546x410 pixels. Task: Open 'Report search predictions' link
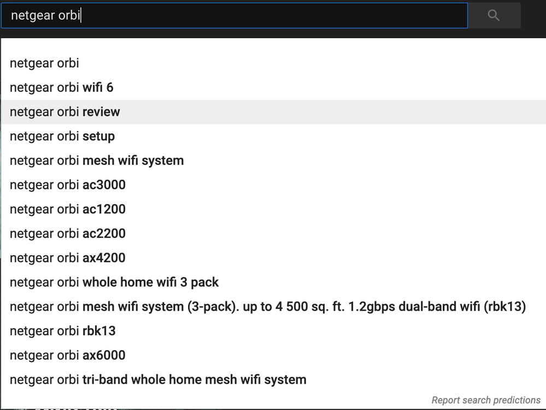coord(486,400)
